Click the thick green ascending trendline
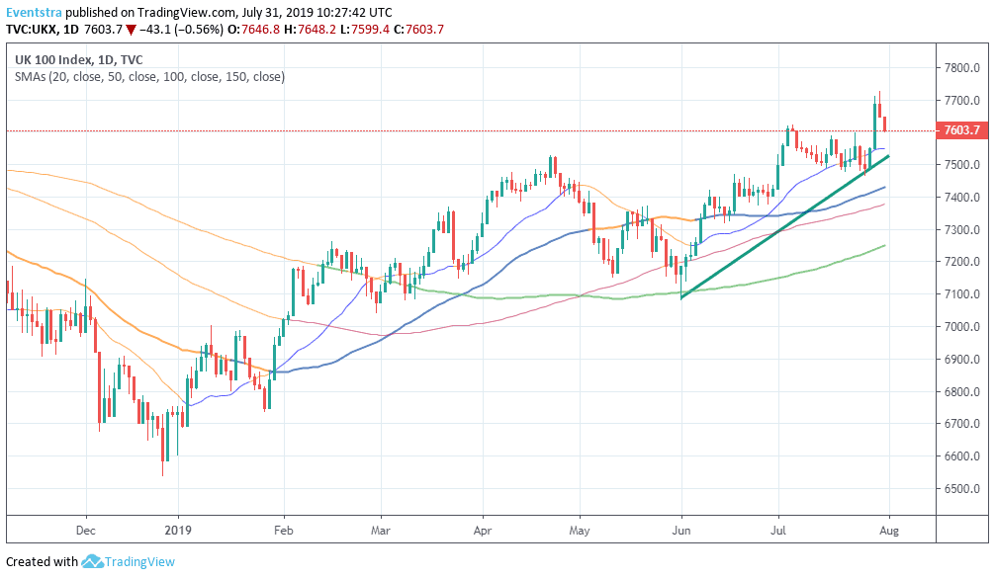 click(784, 227)
